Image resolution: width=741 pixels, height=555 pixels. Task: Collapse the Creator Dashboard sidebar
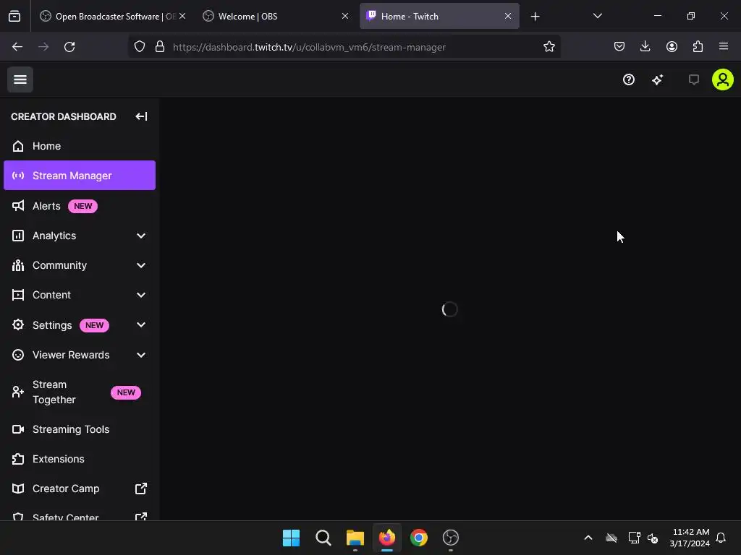tap(141, 116)
